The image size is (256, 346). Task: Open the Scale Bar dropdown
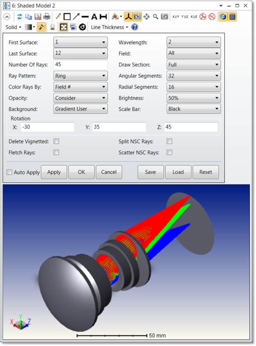point(194,109)
